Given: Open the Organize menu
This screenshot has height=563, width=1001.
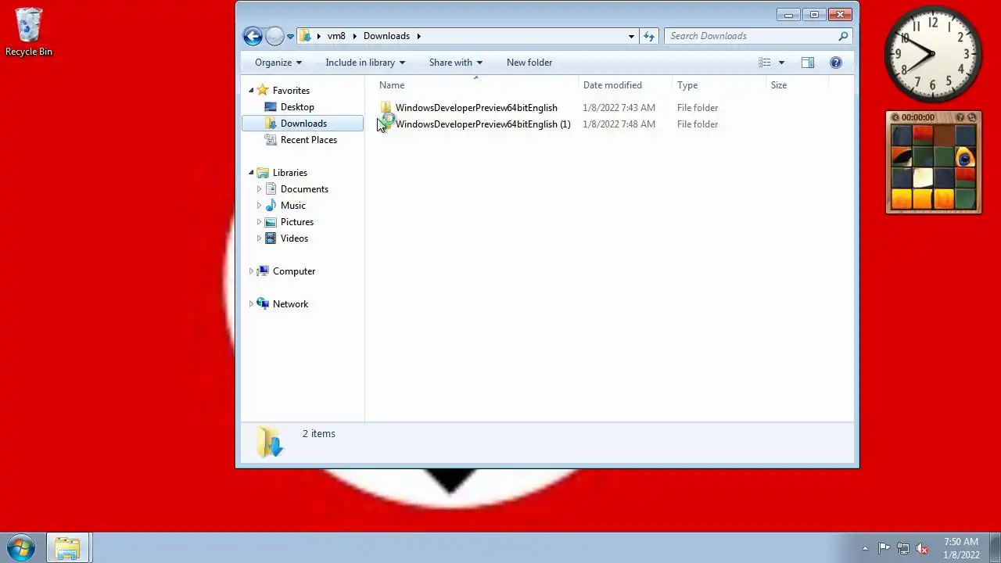Looking at the screenshot, I should [278, 63].
